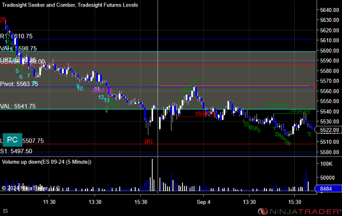Screen dimensions: 342x216
Task: Click the NinjaTrader logo
Action: (x=299, y=211)
